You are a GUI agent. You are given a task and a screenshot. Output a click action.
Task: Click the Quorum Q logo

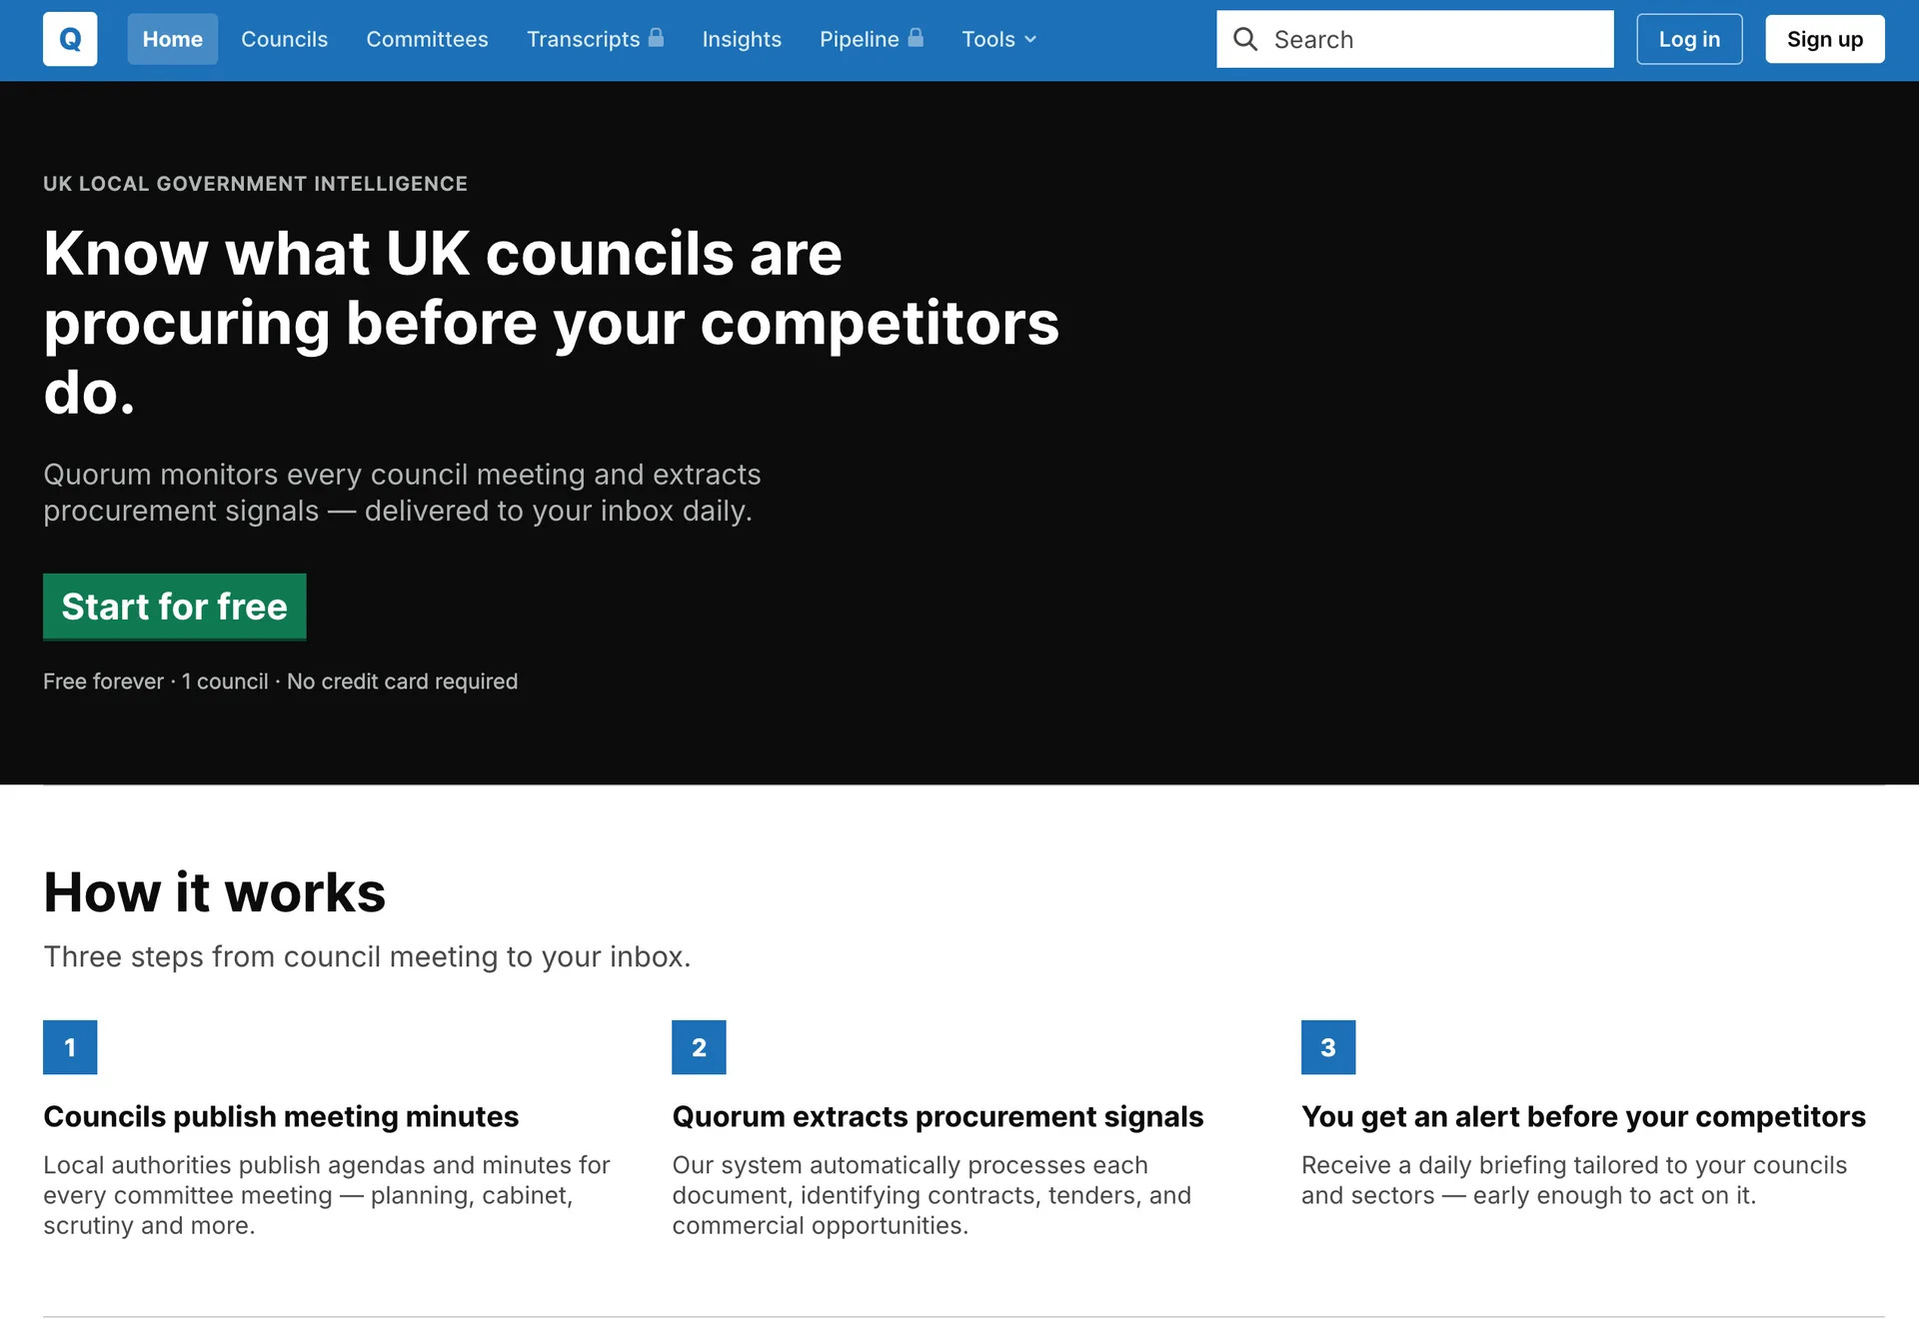click(70, 39)
